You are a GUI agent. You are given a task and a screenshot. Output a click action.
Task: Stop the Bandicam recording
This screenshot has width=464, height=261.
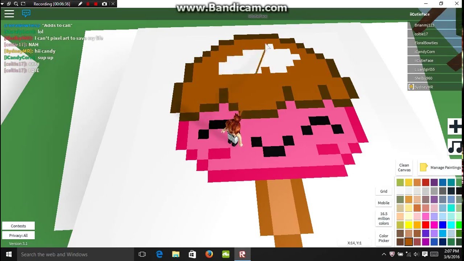[96, 4]
